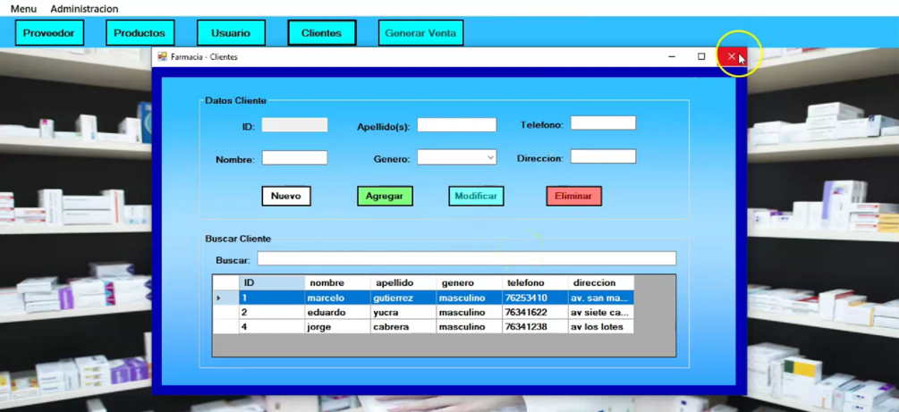Image resolution: width=899 pixels, height=412 pixels.
Task: Select row header of eduardo row
Action: coord(226,312)
